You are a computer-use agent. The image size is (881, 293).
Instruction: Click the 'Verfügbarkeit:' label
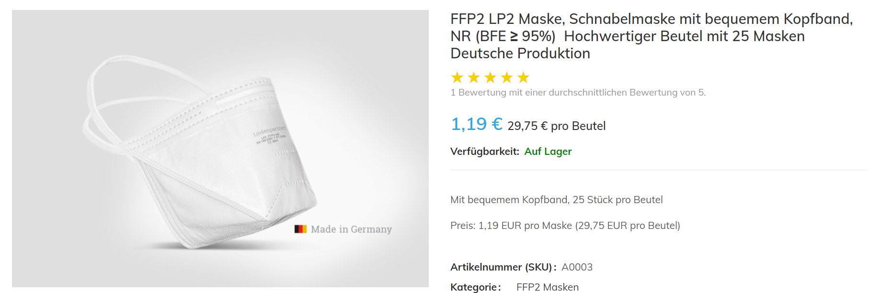pyautogui.click(x=485, y=152)
